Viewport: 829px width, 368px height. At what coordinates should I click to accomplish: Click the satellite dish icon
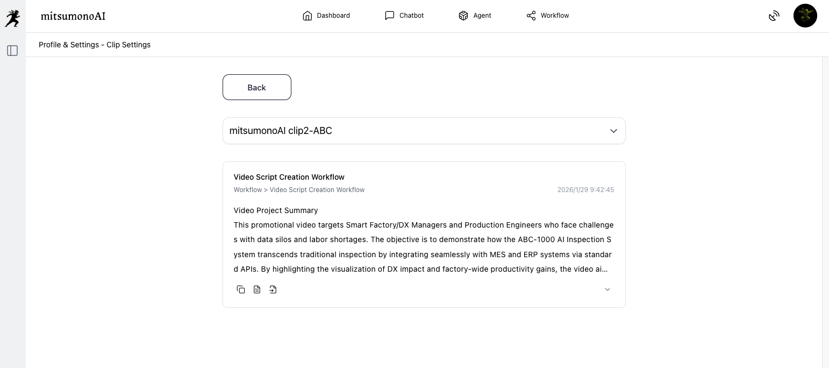click(774, 16)
